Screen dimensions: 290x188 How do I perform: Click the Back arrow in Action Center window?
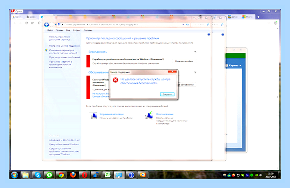click(46, 25)
